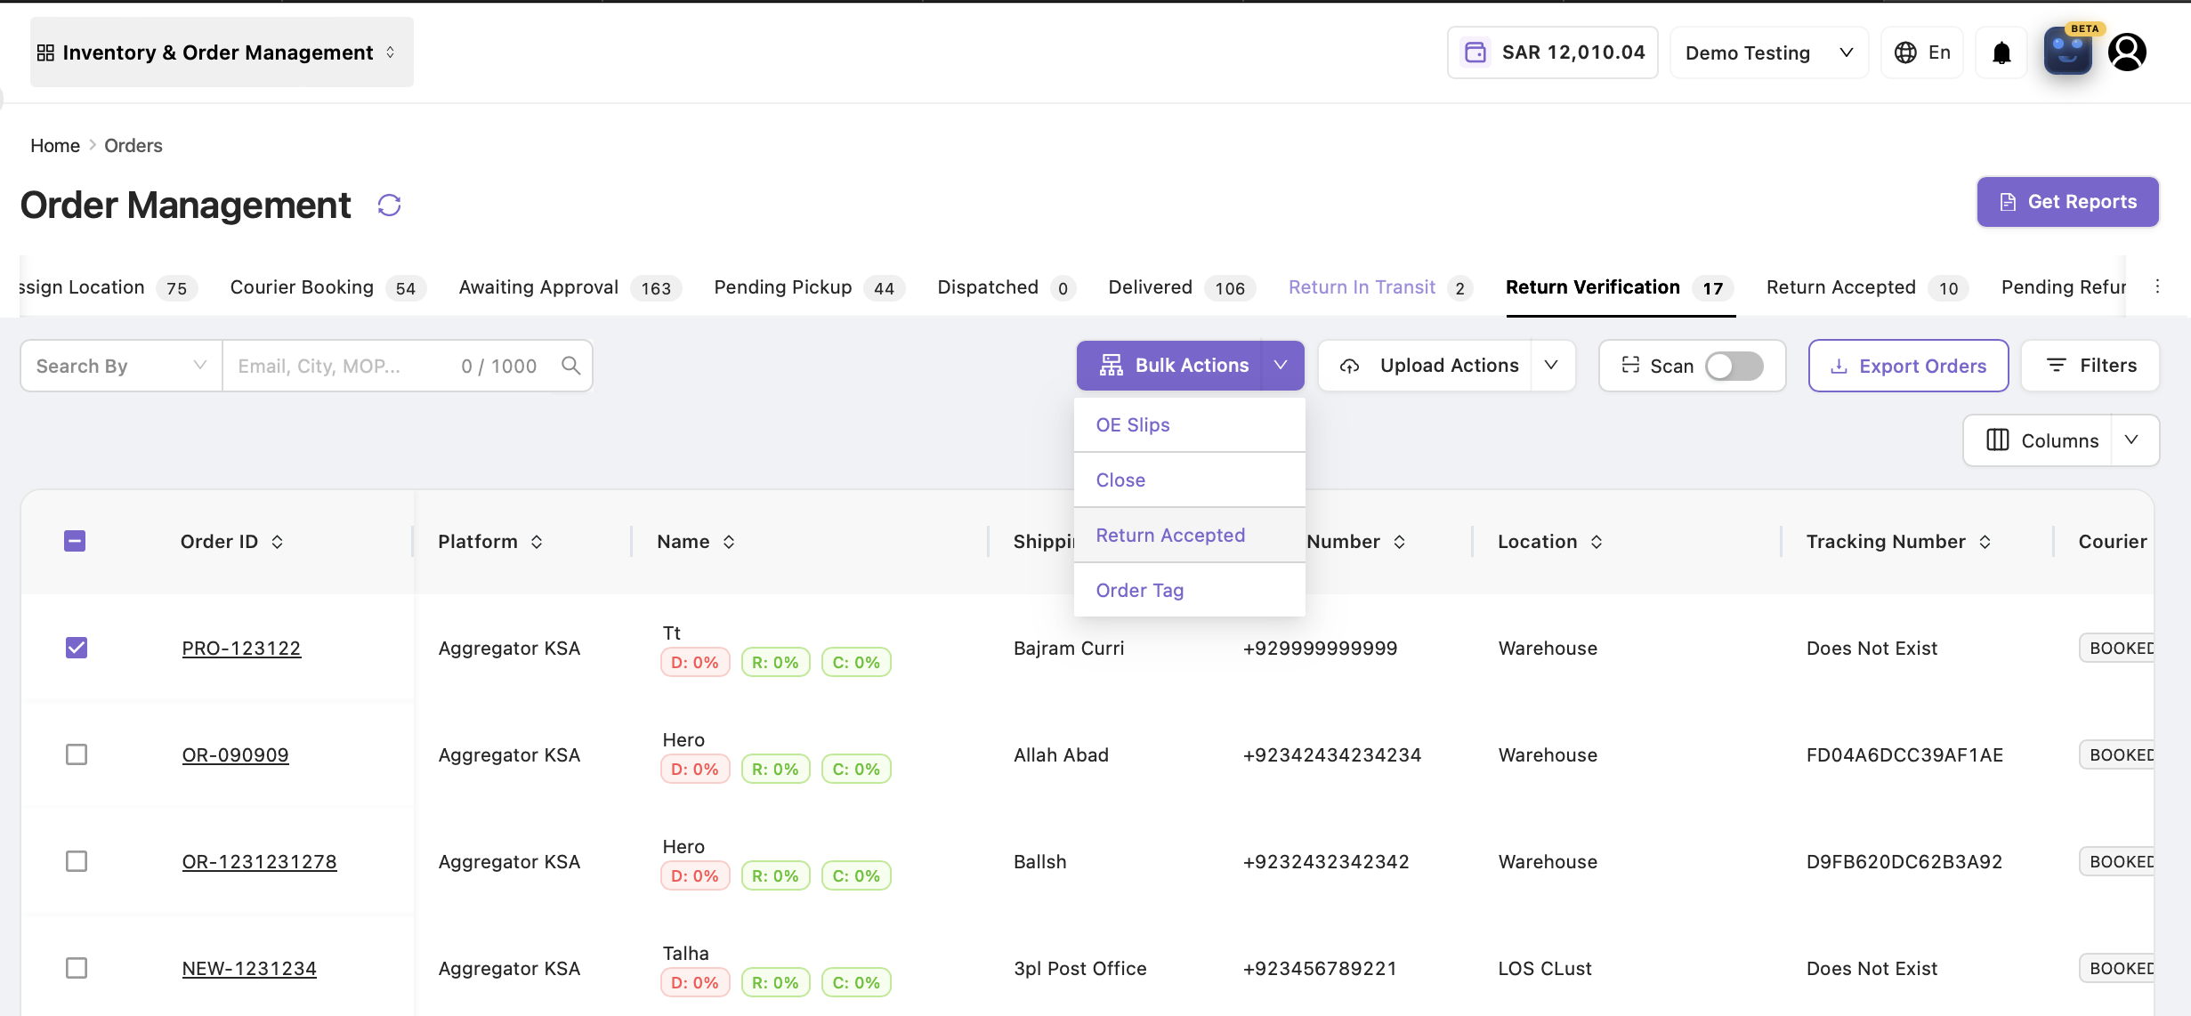
Task: Click the Get Reports button
Action: pyautogui.click(x=2067, y=202)
